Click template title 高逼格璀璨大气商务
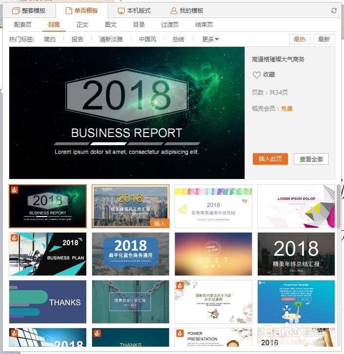 click(278, 59)
